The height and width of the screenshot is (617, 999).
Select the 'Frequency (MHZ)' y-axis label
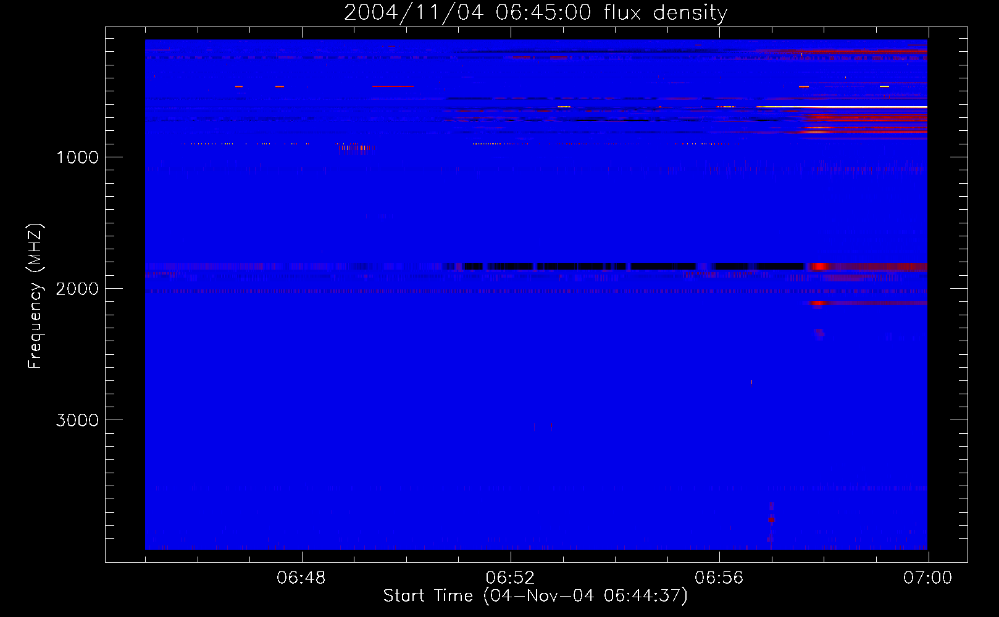tap(35, 296)
